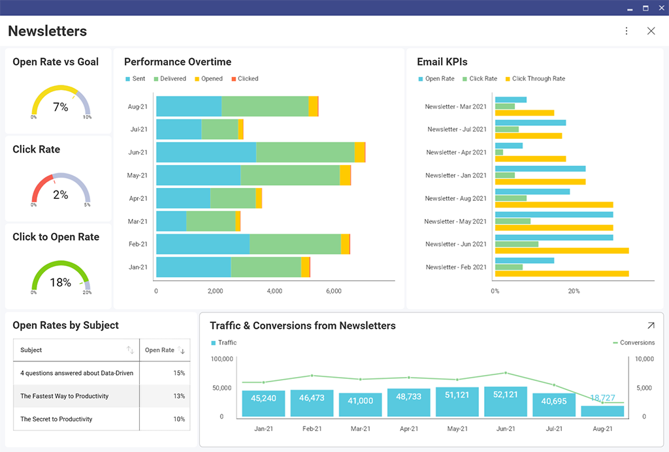Sort the table by the Subject column

[x=130, y=350]
